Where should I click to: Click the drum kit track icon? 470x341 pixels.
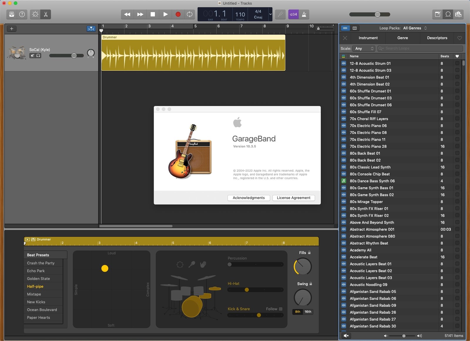coord(17,53)
